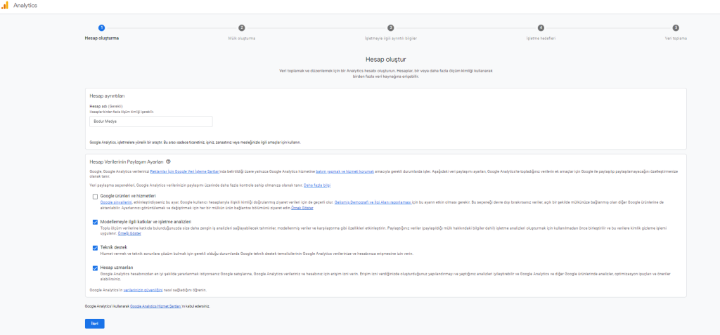Select step 4 İşletme hedefleri circle
The height and width of the screenshot is (335, 720).
(x=541, y=28)
